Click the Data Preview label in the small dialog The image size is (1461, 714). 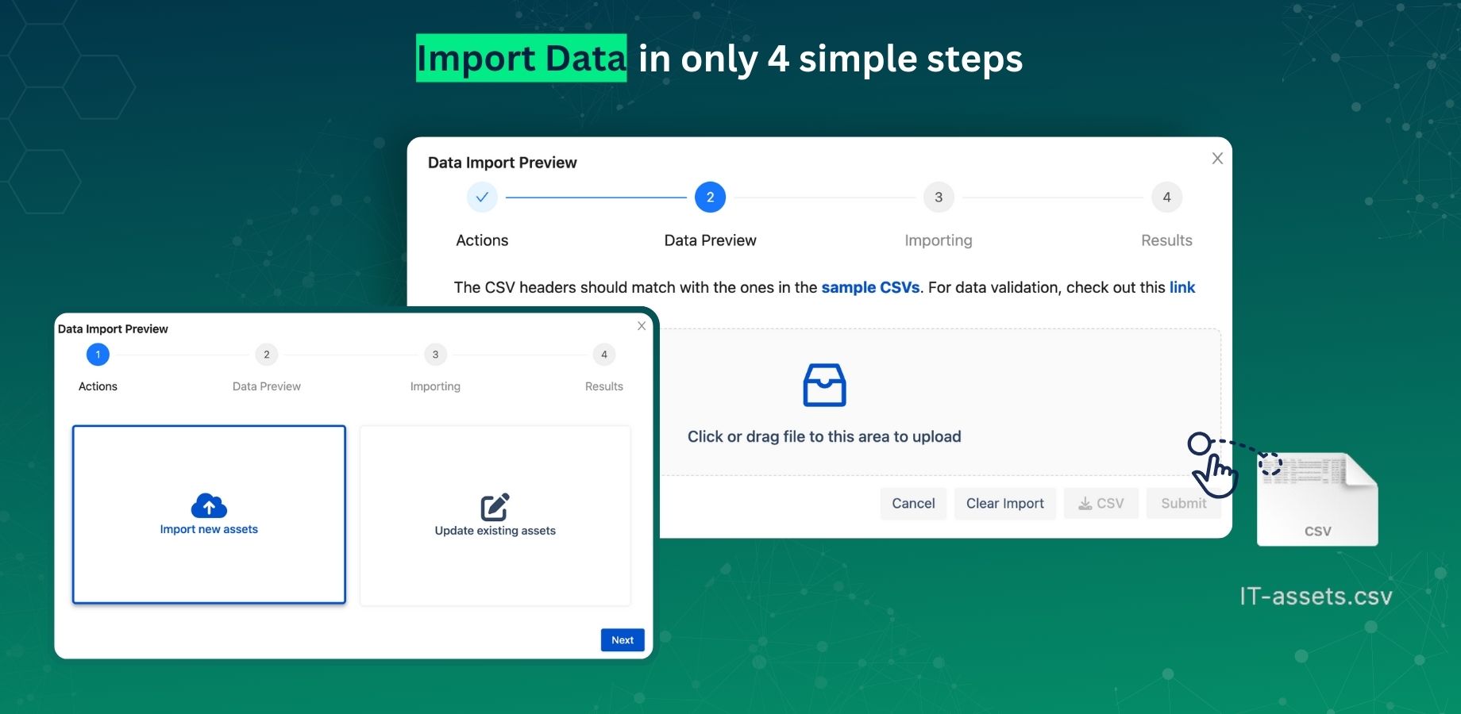tap(267, 386)
